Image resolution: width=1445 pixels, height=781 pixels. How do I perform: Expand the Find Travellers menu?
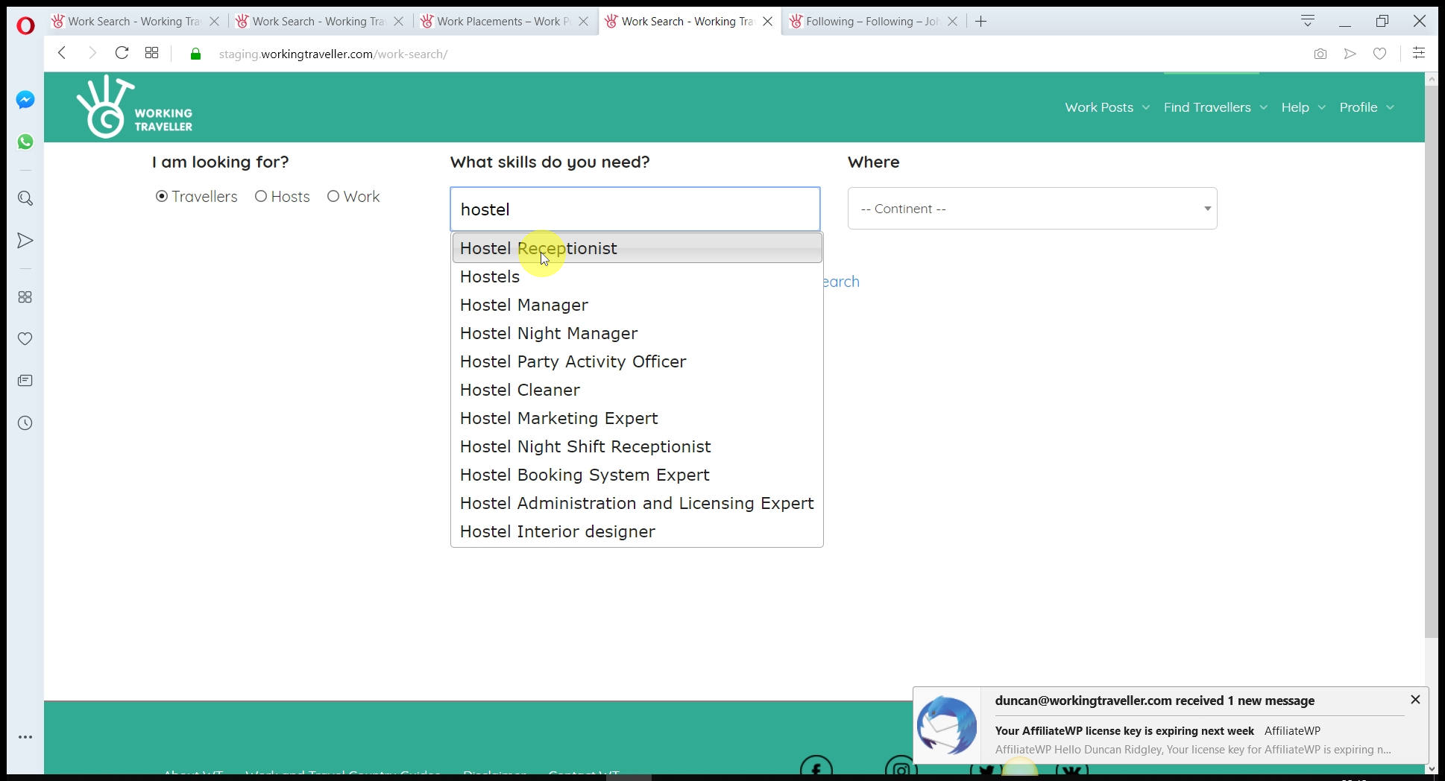[1215, 107]
